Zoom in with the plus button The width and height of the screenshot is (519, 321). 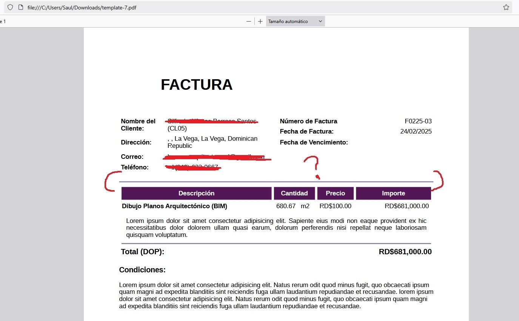tap(260, 22)
